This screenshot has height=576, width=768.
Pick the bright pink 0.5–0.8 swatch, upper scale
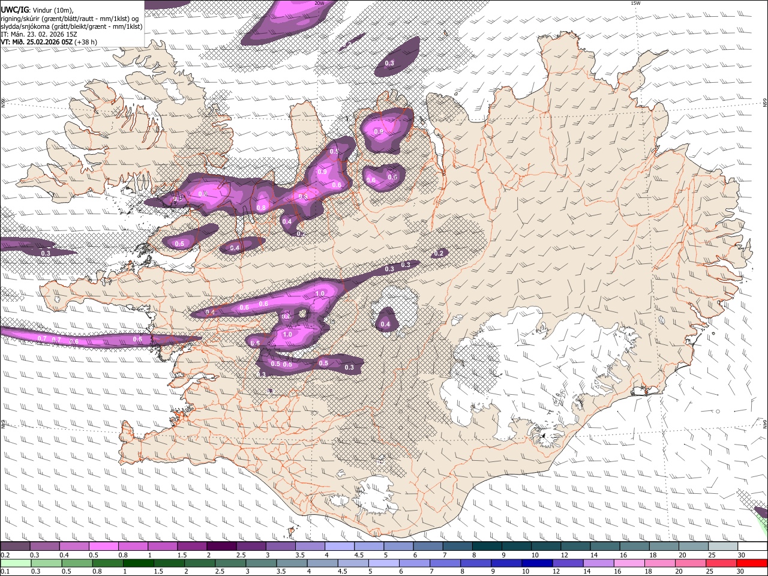[x=104, y=547]
